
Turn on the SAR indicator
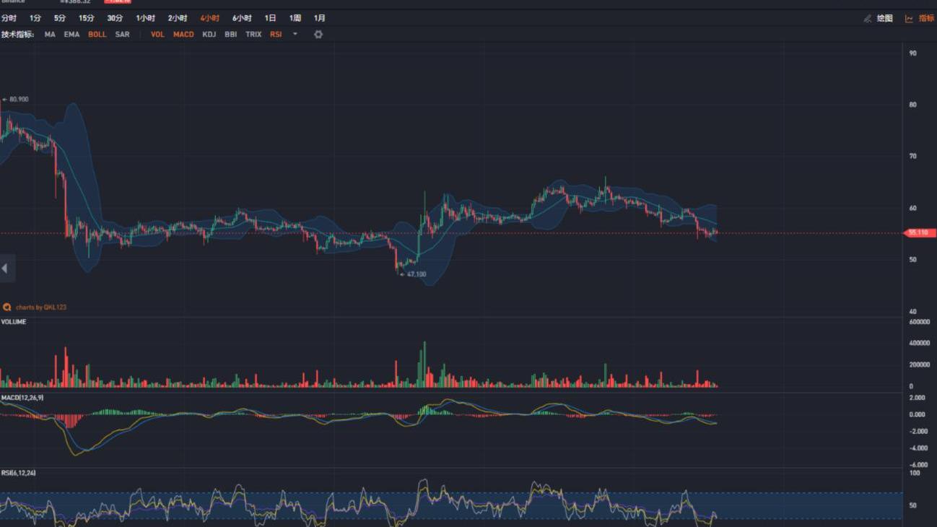pyautogui.click(x=123, y=35)
